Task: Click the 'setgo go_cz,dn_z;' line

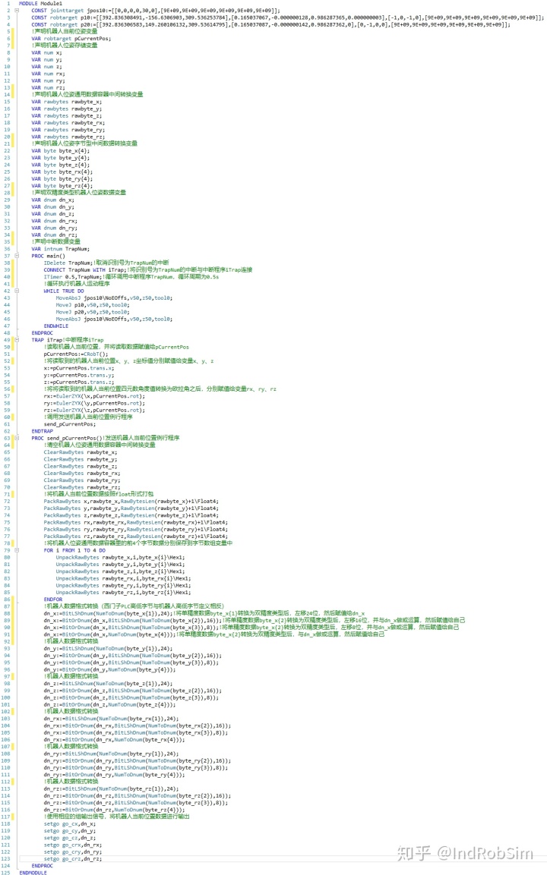Action: 70,838
